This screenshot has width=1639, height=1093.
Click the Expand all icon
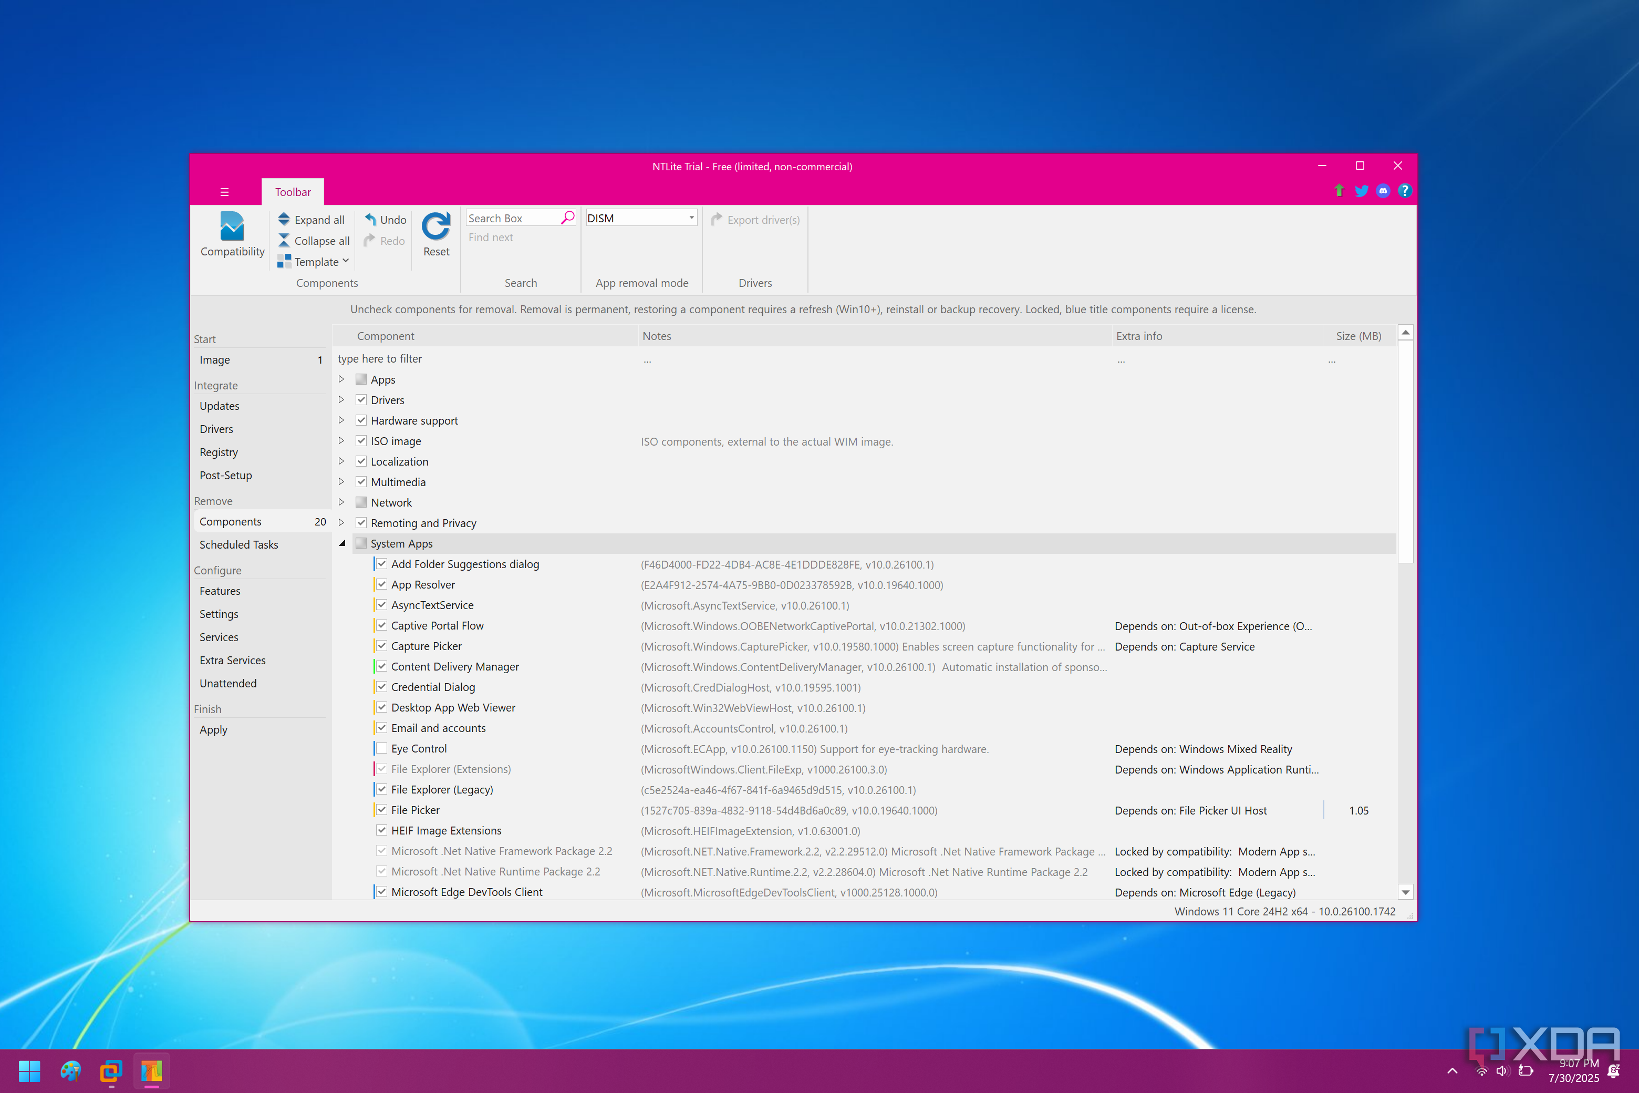(284, 220)
